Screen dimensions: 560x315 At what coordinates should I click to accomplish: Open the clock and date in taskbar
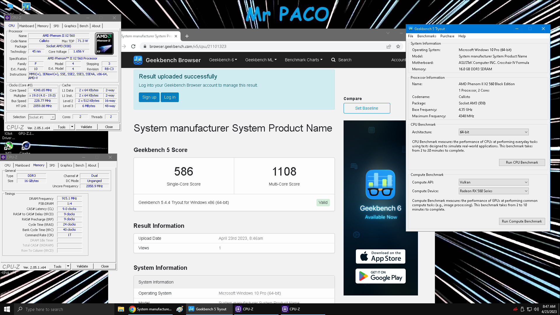(549, 309)
